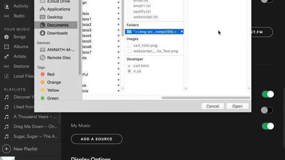Click Sugar, Sugar playlist note icon
285x160 pixels.
(x=7, y=136)
